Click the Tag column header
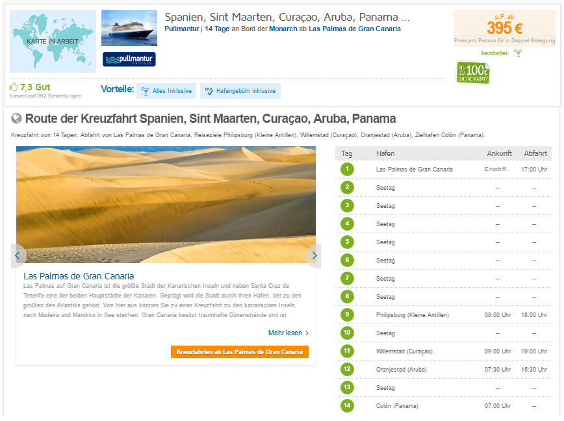 coord(347,153)
